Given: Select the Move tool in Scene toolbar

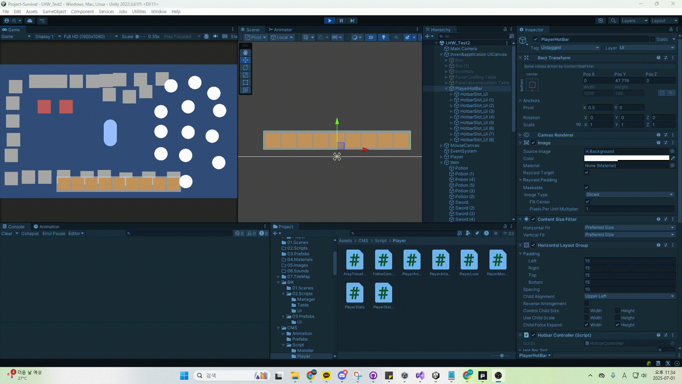Looking at the screenshot, I should point(245,60).
